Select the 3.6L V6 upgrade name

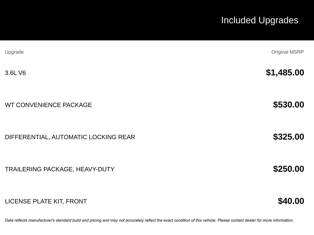pyautogui.click(x=15, y=73)
